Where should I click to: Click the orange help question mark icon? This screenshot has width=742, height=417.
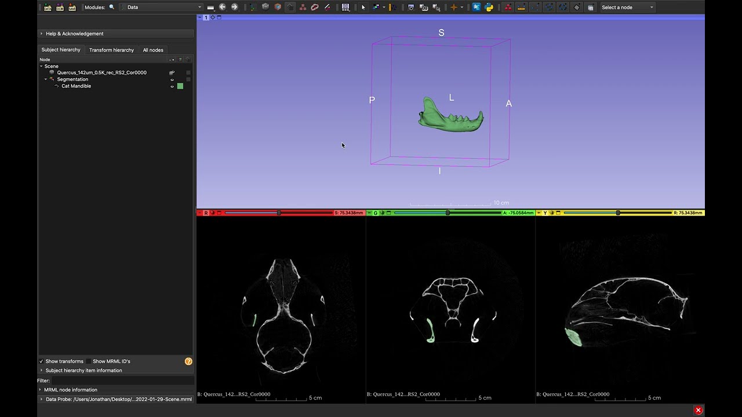click(x=188, y=361)
